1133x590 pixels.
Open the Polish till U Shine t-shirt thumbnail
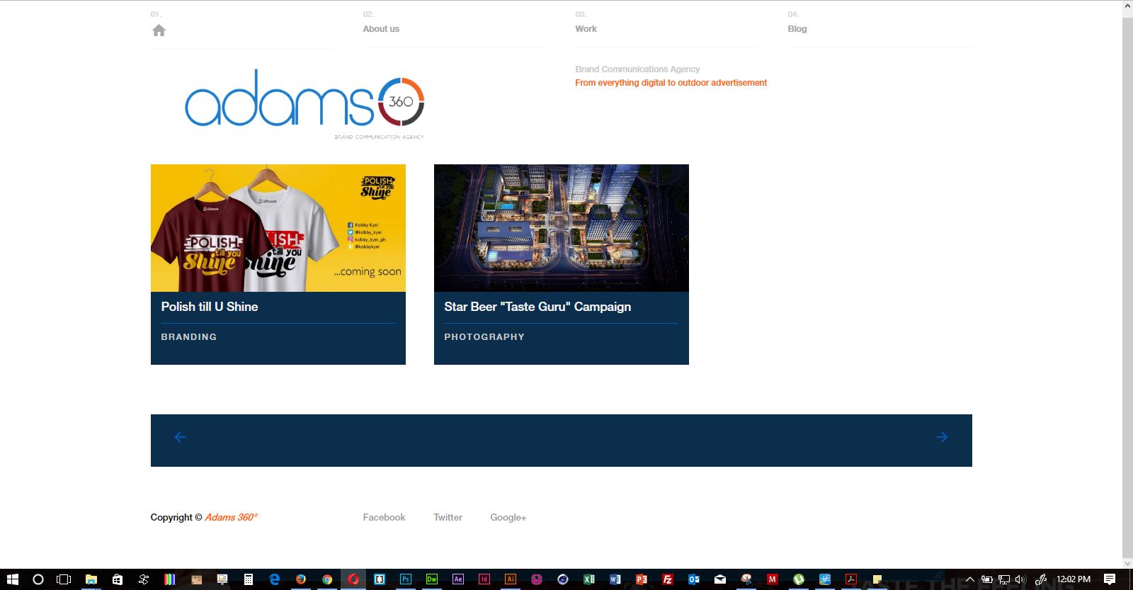click(278, 228)
